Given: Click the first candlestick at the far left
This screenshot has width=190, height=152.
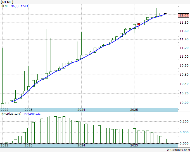Looking at the screenshot, I should [3, 105].
